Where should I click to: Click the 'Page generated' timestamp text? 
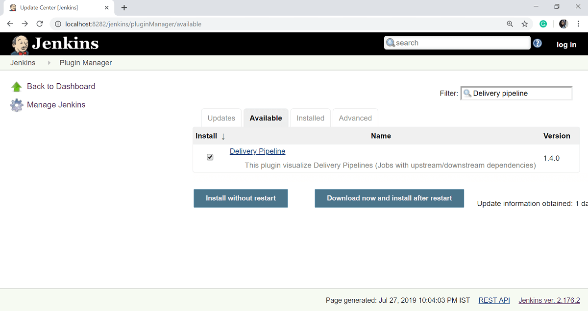[398, 300]
